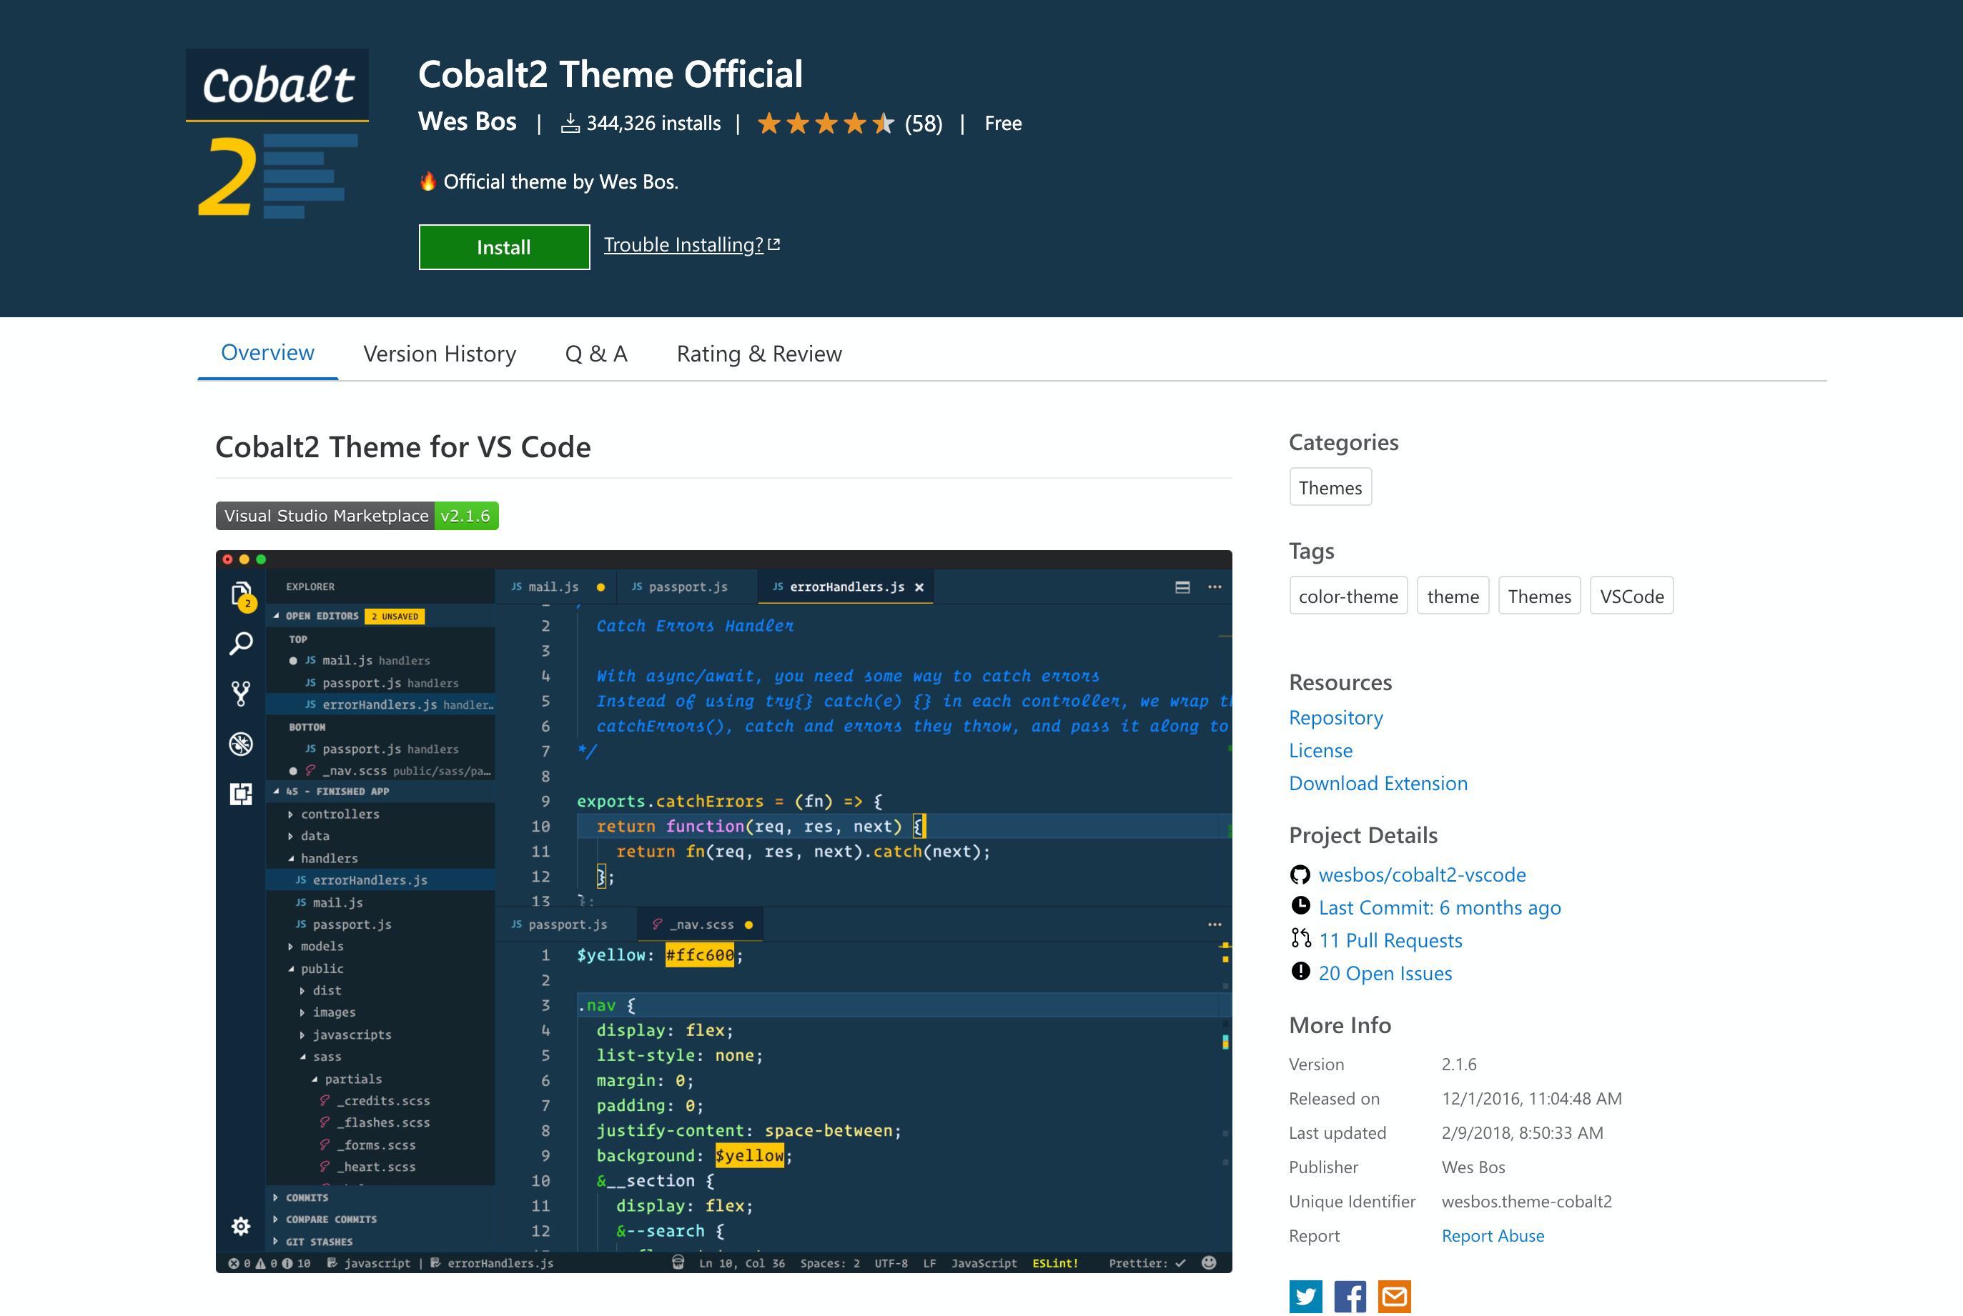
Task: Open the 20 Open Issues link
Action: [1385, 973]
